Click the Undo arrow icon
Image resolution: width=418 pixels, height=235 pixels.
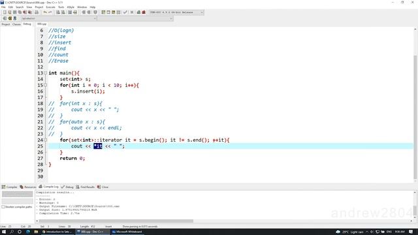pos(45,12)
